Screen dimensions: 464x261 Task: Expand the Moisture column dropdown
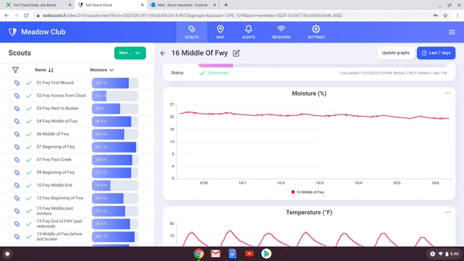coord(102,70)
